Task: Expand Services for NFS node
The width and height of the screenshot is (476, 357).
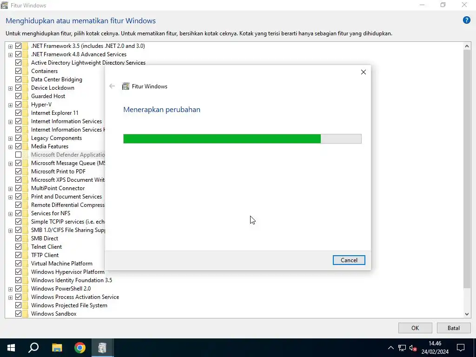Action: coord(10,214)
